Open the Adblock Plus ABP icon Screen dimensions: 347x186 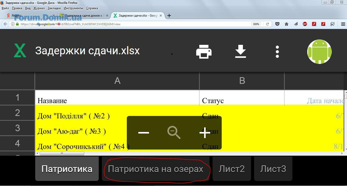point(305,24)
